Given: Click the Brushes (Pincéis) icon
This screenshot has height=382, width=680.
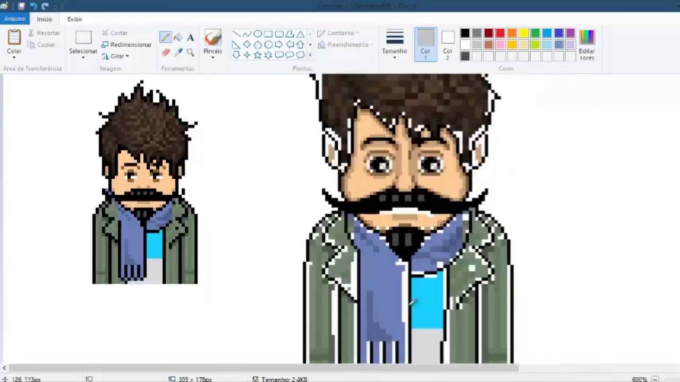Looking at the screenshot, I should [212, 38].
